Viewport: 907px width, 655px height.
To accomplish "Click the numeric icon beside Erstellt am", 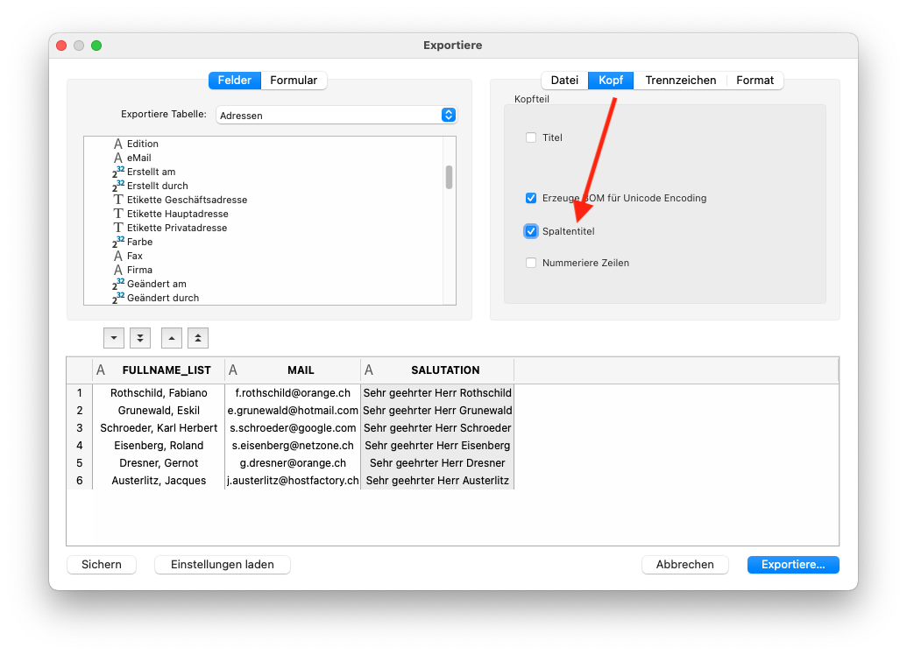I will tap(118, 172).
